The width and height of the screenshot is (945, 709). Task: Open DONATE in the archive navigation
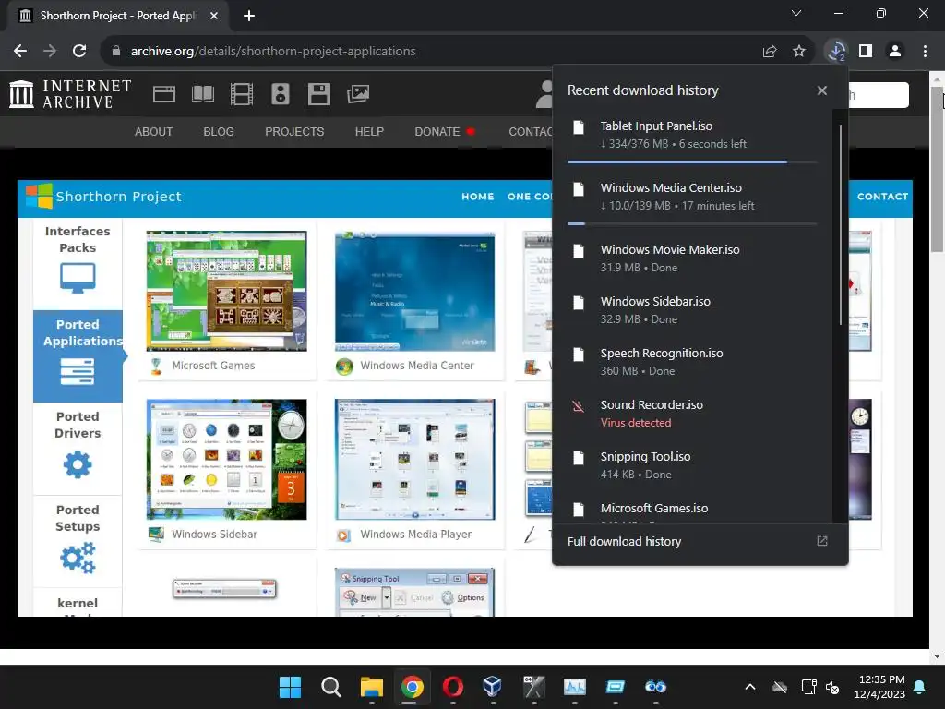437,131
